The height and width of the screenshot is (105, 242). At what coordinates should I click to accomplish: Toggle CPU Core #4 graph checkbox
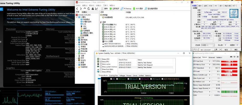151,79
